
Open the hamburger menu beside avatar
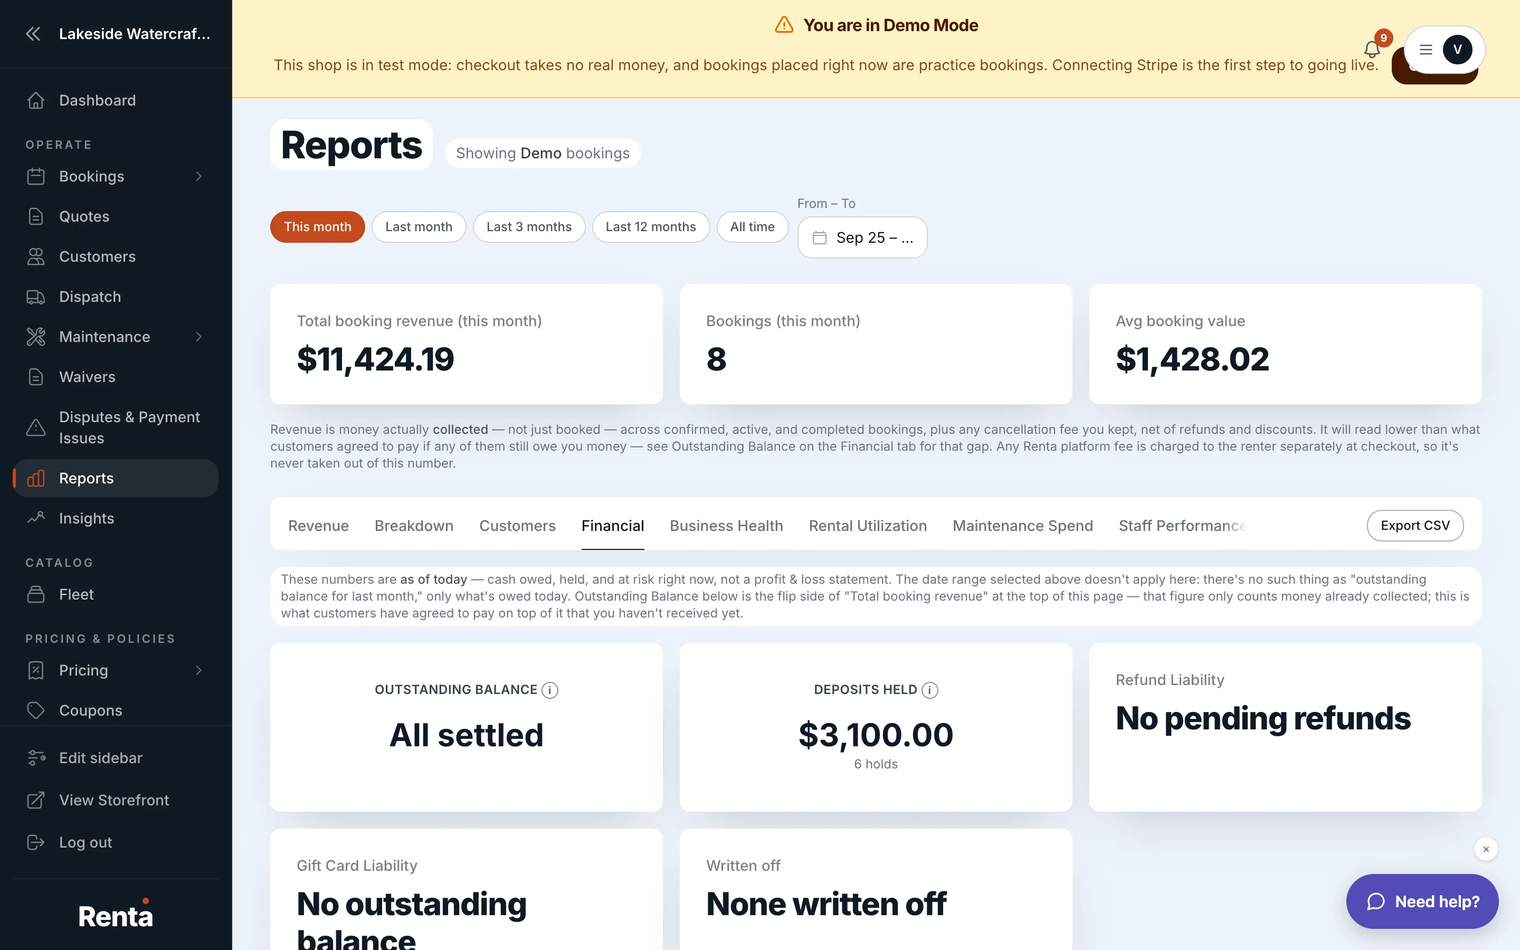coord(1426,50)
